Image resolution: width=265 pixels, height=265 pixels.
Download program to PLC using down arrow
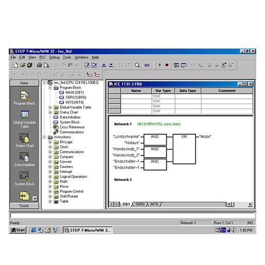(111, 65)
